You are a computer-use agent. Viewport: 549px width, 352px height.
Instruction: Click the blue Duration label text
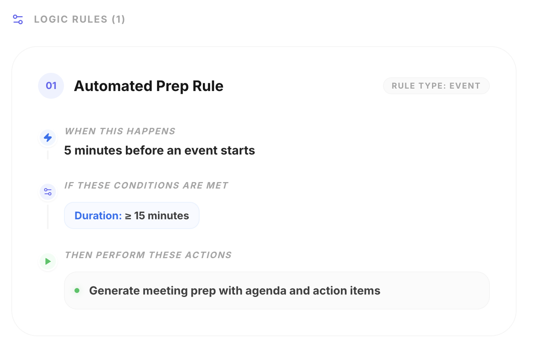(98, 216)
